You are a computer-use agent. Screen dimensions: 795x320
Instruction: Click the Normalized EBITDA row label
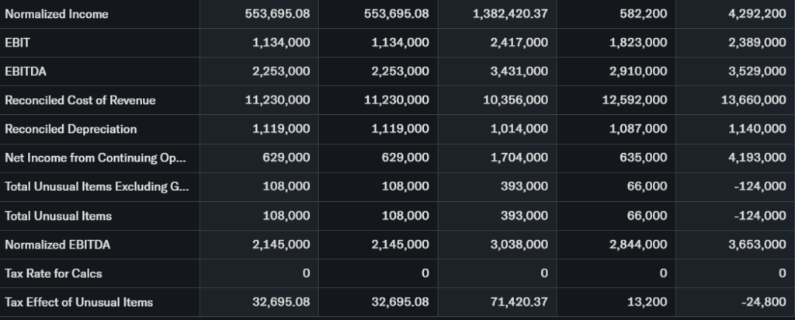click(x=57, y=245)
